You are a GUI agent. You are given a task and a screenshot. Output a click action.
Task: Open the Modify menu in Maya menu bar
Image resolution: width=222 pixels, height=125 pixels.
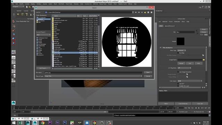(21, 4)
